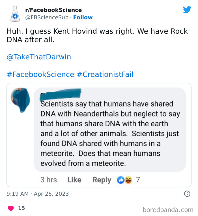Open the #CreationistFail hashtag
This screenshot has height=216, width=198.
pyautogui.click(x=105, y=74)
